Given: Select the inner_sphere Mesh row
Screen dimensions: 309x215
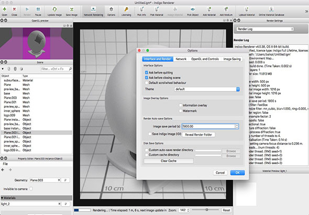Looking at the screenshot, I should tap(37, 111).
